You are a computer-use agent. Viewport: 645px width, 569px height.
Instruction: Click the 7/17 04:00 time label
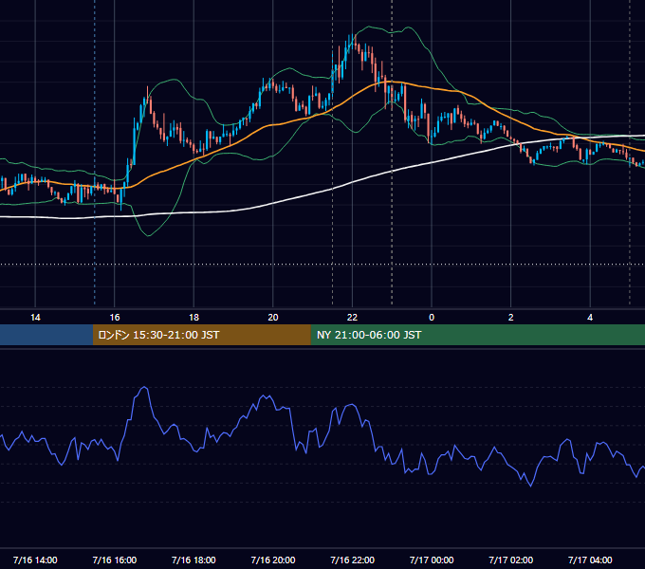click(590, 560)
